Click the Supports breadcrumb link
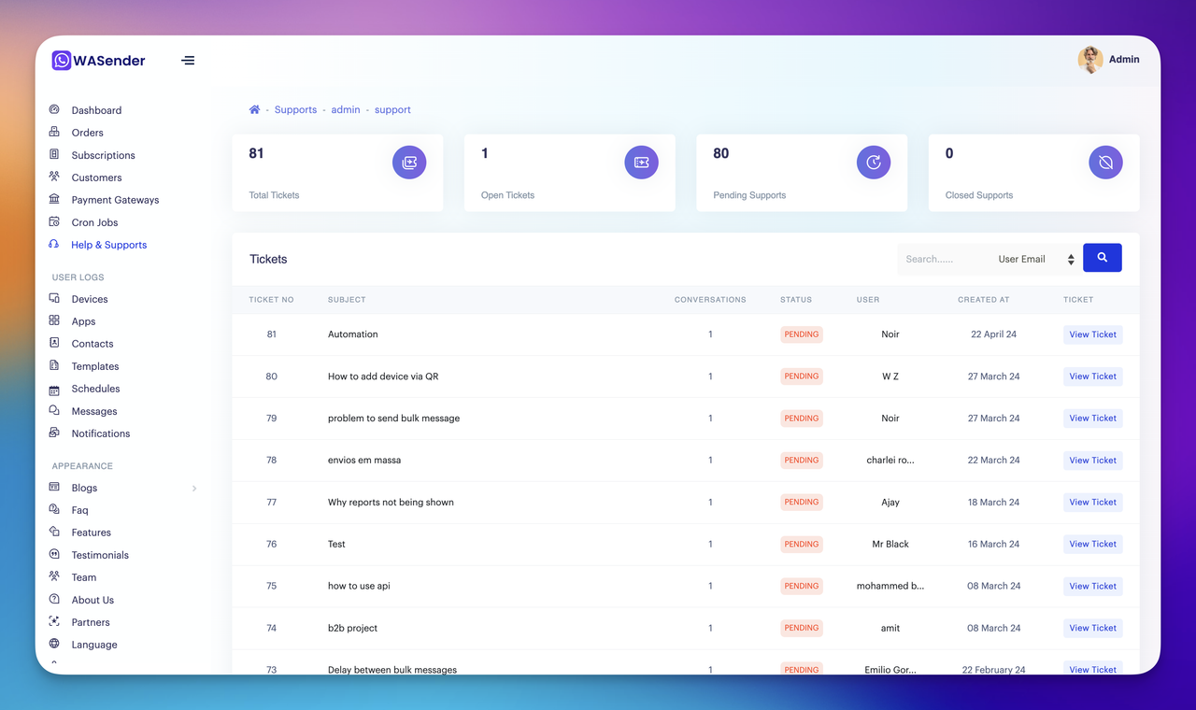1196x710 pixels. click(x=295, y=109)
